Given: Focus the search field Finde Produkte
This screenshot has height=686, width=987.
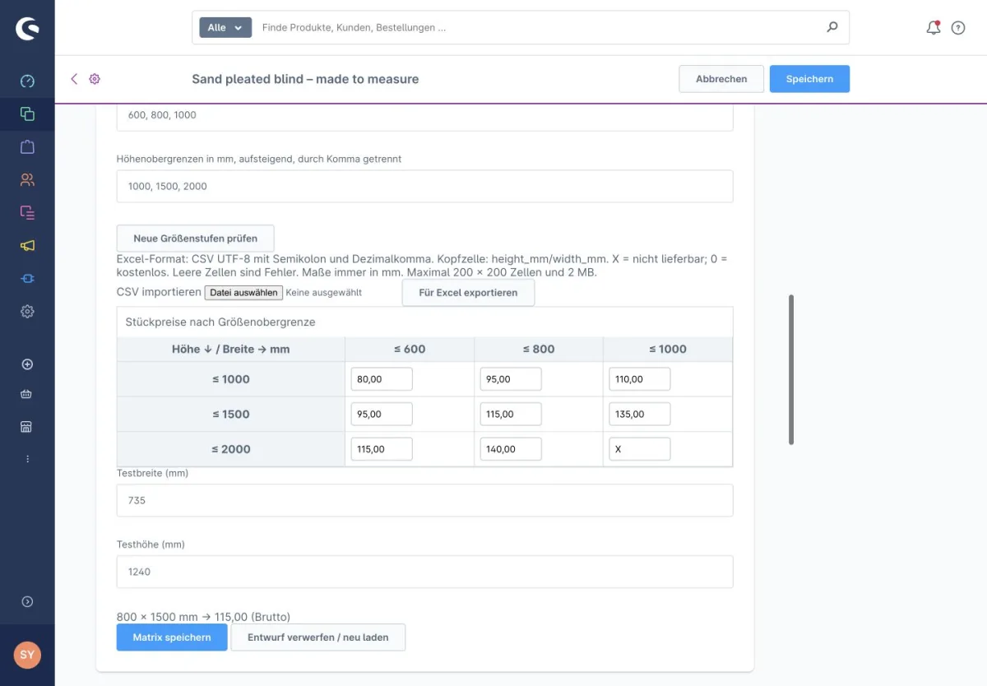Looking at the screenshot, I should (x=539, y=27).
